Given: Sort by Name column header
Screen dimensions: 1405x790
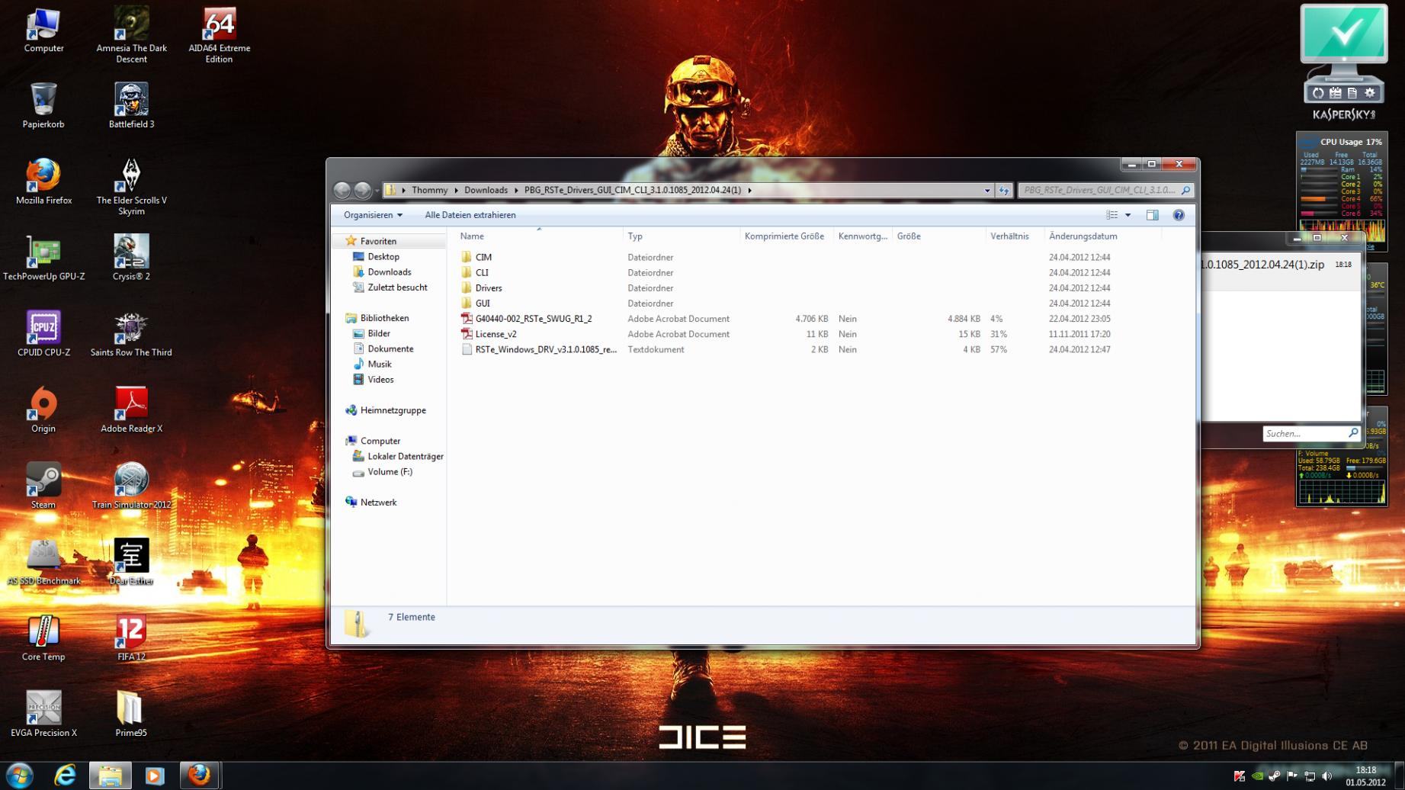Looking at the screenshot, I should [x=538, y=236].
